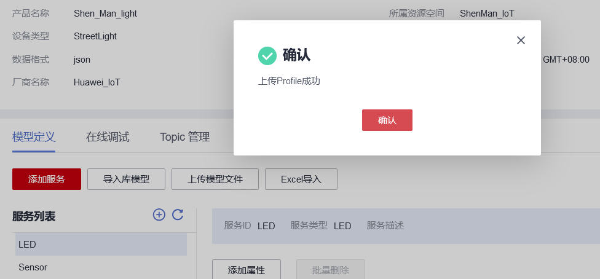Close the confirmation dialog with the X icon

pyautogui.click(x=521, y=41)
